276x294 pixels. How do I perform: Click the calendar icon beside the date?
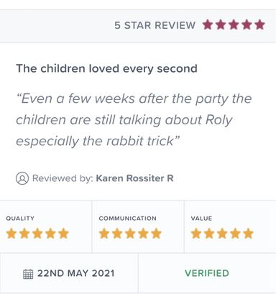(x=28, y=274)
